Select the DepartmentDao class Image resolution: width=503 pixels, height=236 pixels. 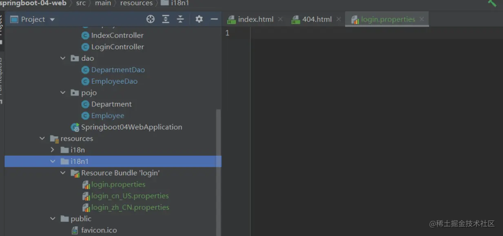click(118, 70)
